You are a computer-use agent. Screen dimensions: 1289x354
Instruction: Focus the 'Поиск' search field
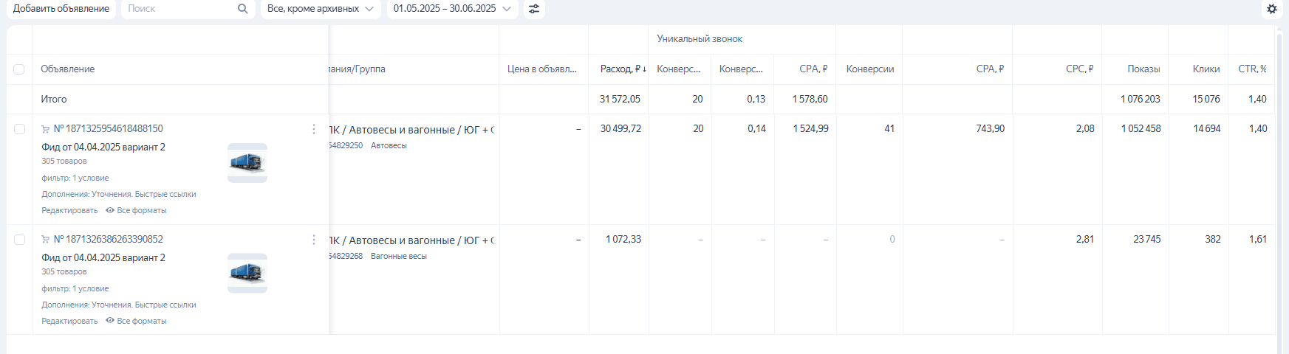[177, 9]
